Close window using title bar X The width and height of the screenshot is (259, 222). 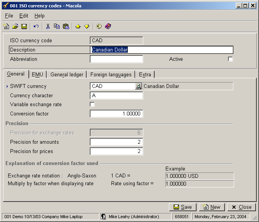point(253,6)
